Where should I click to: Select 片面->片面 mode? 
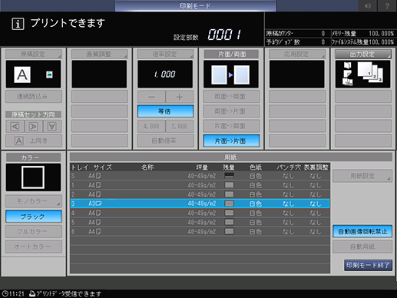[x=231, y=141]
